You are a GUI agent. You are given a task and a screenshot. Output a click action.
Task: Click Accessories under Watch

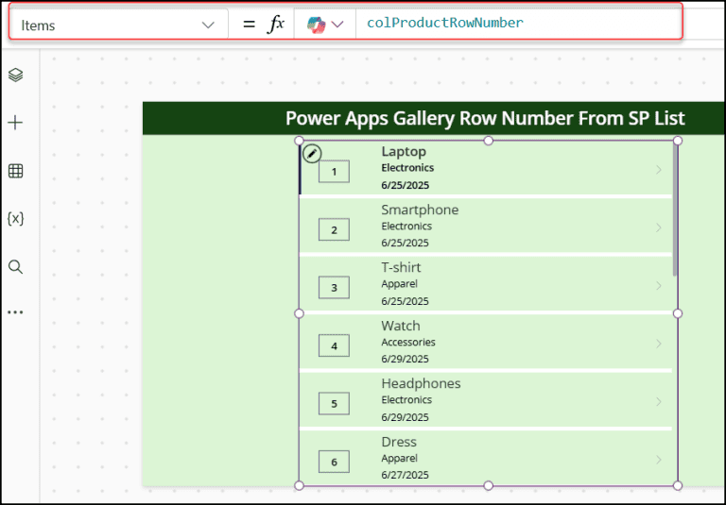pyautogui.click(x=408, y=343)
